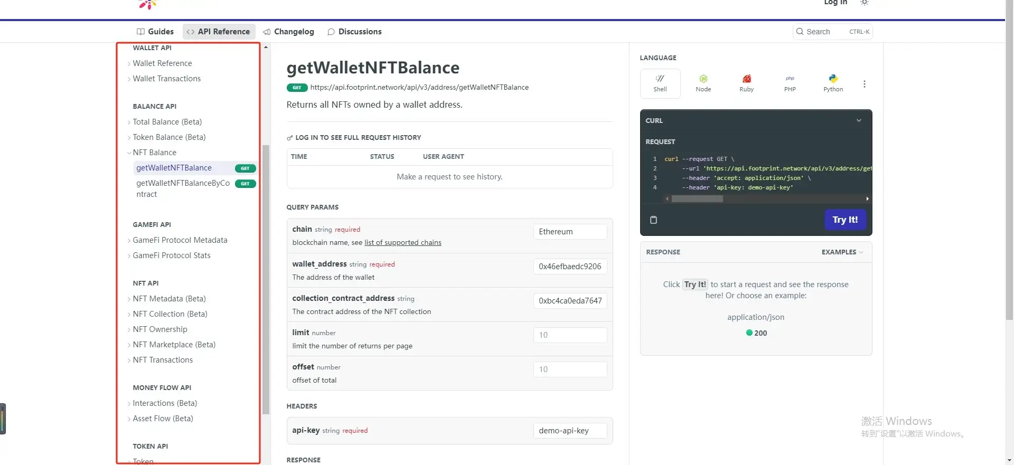The height and width of the screenshot is (465, 1014).
Task: Open the Changelog tab
Action: click(289, 32)
